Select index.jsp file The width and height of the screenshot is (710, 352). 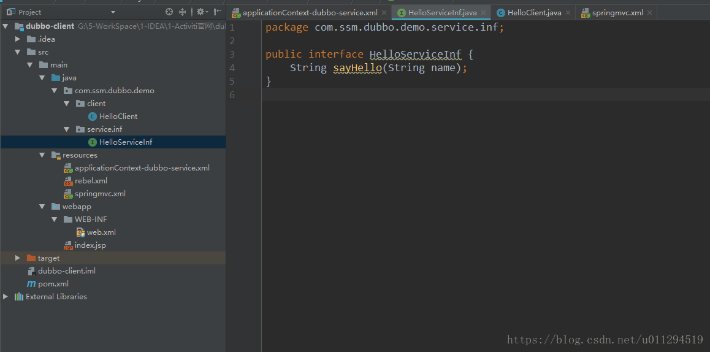90,245
